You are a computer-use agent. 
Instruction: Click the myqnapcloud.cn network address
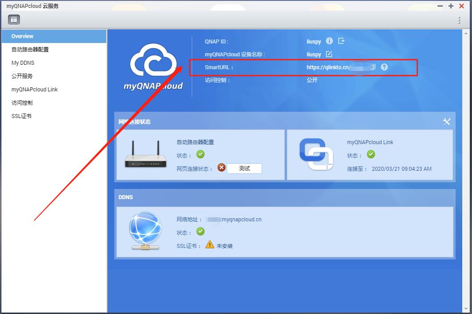[234, 220]
